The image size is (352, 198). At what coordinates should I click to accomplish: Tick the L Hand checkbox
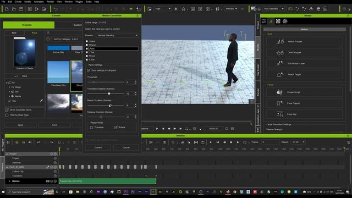click(87, 41)
